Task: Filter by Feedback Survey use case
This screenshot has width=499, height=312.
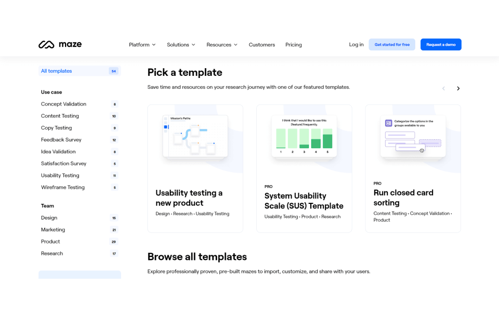Action: [60, 139]
